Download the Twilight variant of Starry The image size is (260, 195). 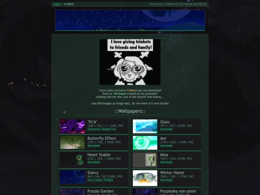(108, 180)
